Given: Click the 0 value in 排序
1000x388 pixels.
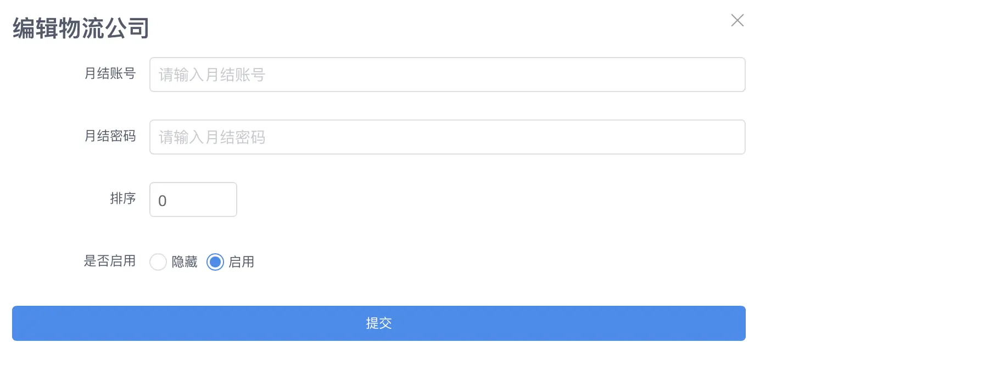Looking at the screenshot, I should [x=163, y=201].
